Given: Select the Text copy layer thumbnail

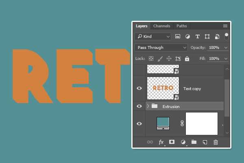Looking at the screenshot, I should pyautogui.click(x=163, y=88).
